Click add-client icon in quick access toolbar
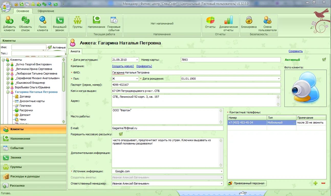Viewport: 331px width, 196px height. point(38,4)
